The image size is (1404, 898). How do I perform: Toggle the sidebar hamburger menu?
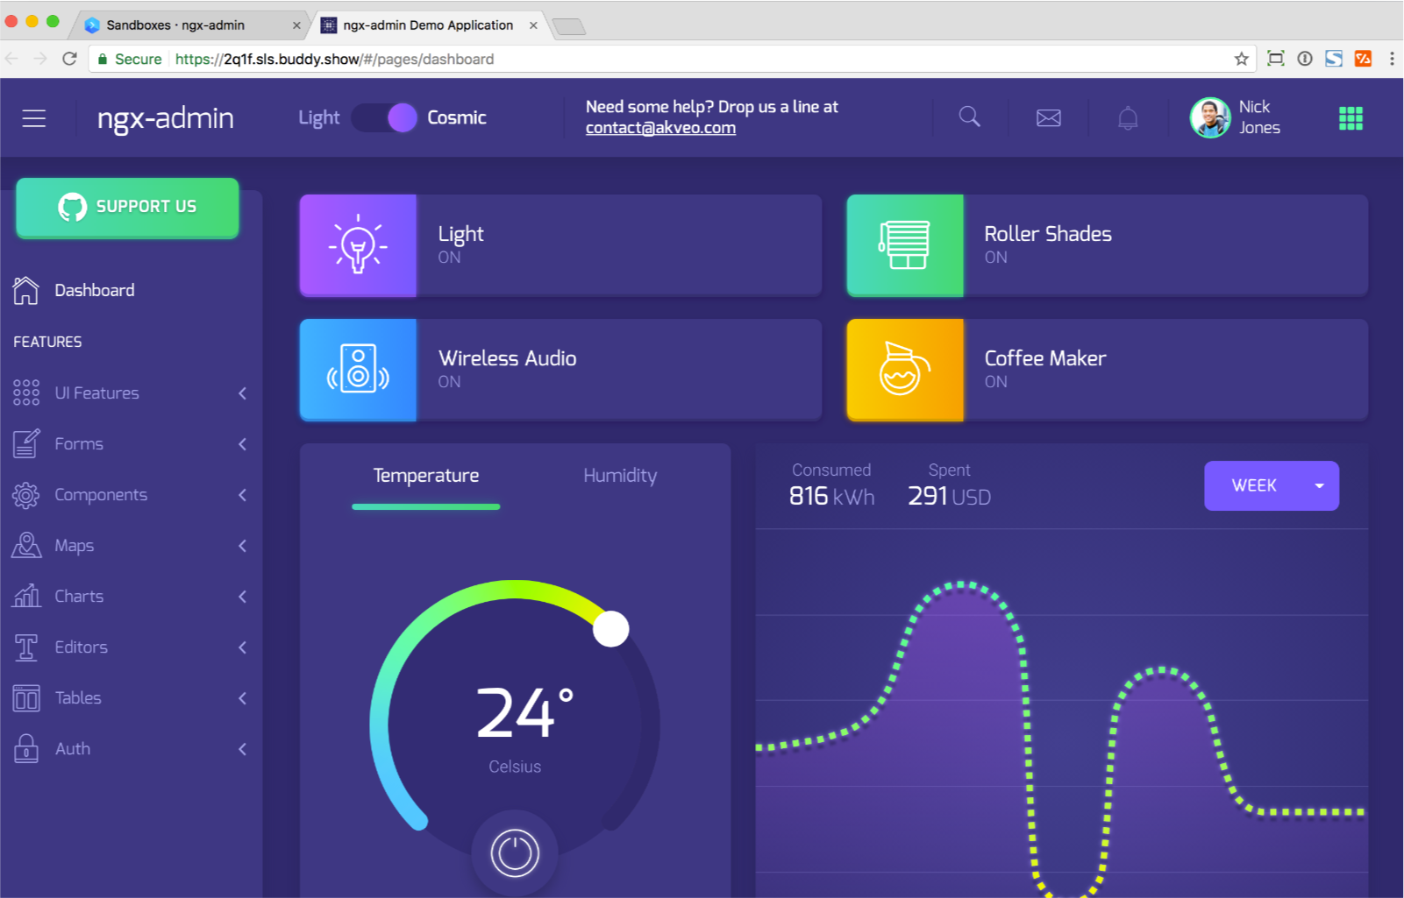(34, 118)
